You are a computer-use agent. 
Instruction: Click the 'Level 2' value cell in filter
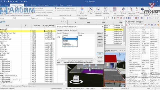coord(80,35)
